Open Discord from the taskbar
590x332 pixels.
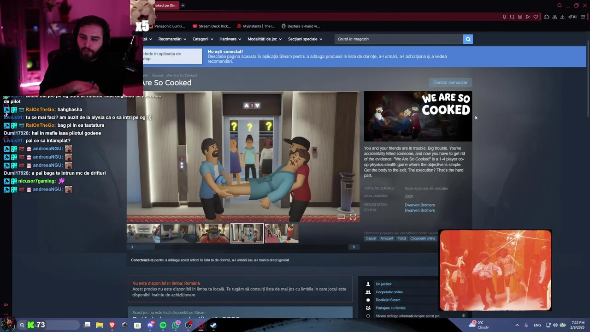(x=150, y=325)
